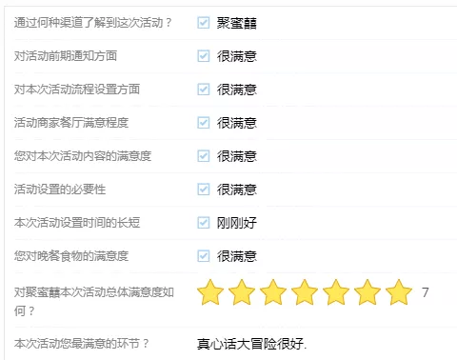Image resolution: width=457 pixels, height=360 pixels.
Task: Click the first rating star
Action: tap(210, 292)
